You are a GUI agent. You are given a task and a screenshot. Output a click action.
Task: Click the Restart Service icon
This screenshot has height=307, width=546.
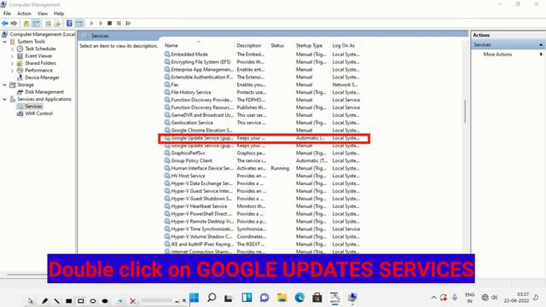(128, 23)
